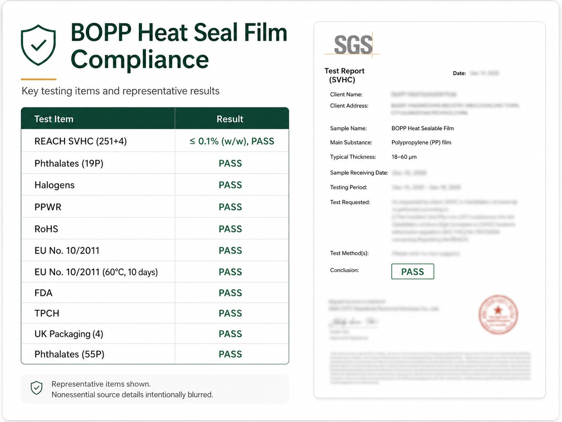Select the 'TPCH' test item
562x422 pixels.
(x=47, y=313)
